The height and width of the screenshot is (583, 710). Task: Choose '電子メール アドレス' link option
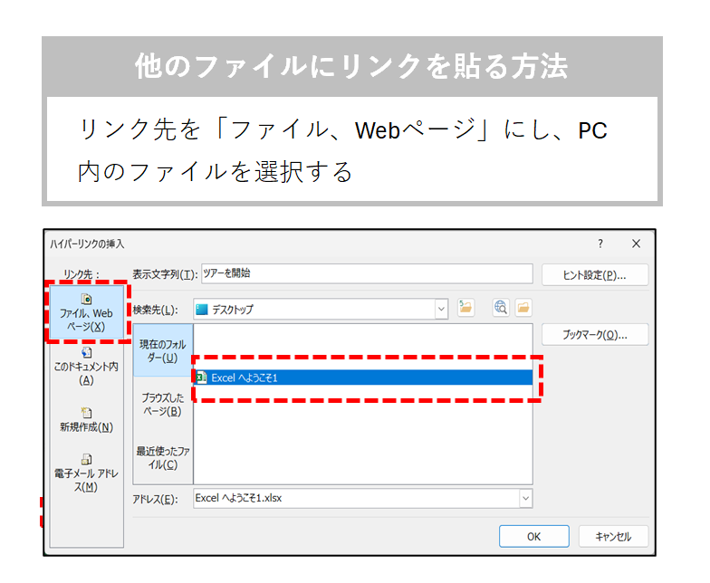tap(86, 473)
